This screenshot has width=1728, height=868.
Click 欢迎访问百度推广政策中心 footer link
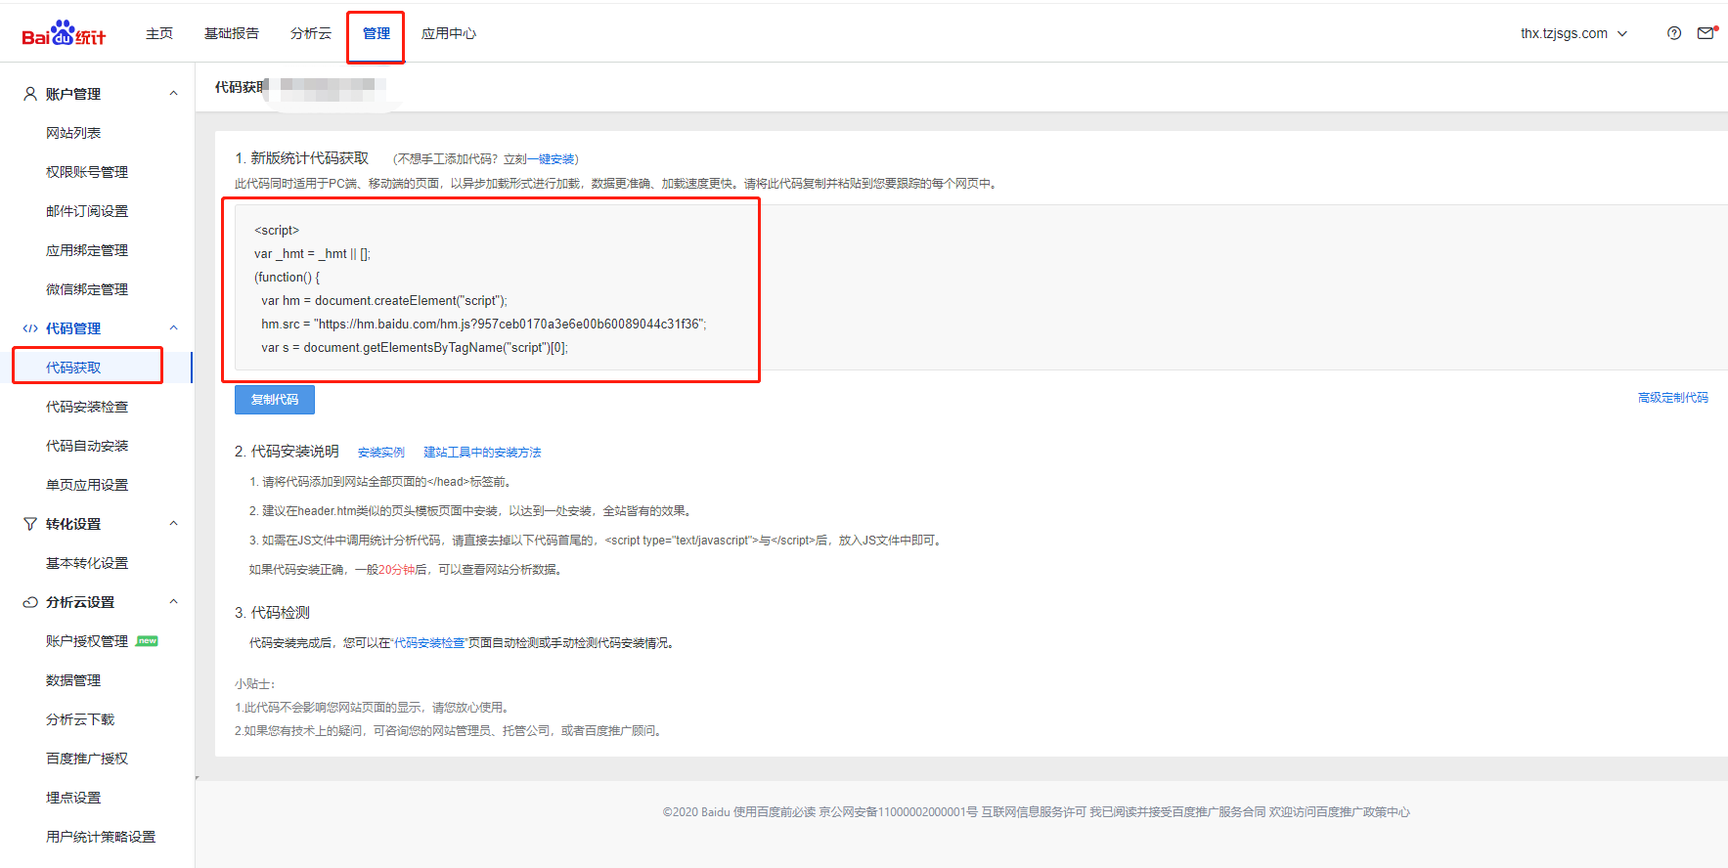pyautogui.click(x=1340, y=812)
